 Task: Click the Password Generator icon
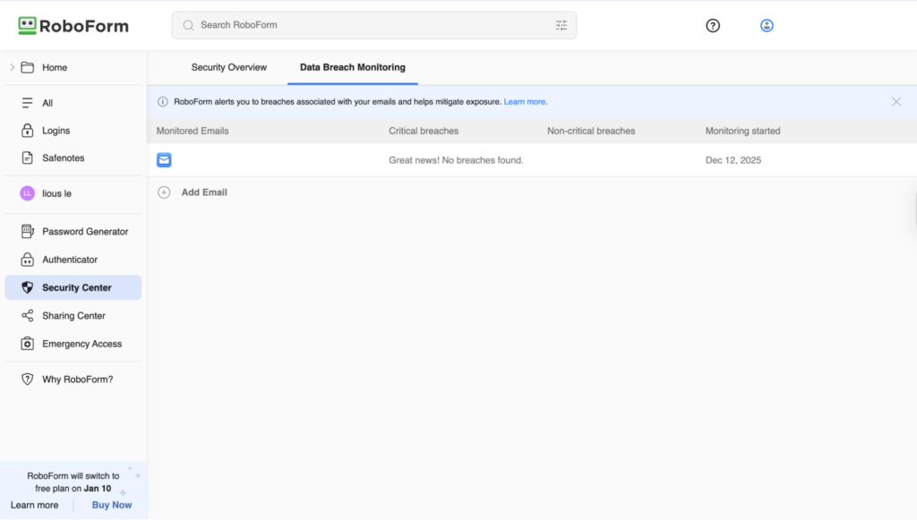point(28,232)
